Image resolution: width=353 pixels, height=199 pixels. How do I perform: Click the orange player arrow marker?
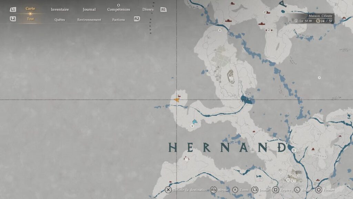click(x=177, y=100)
